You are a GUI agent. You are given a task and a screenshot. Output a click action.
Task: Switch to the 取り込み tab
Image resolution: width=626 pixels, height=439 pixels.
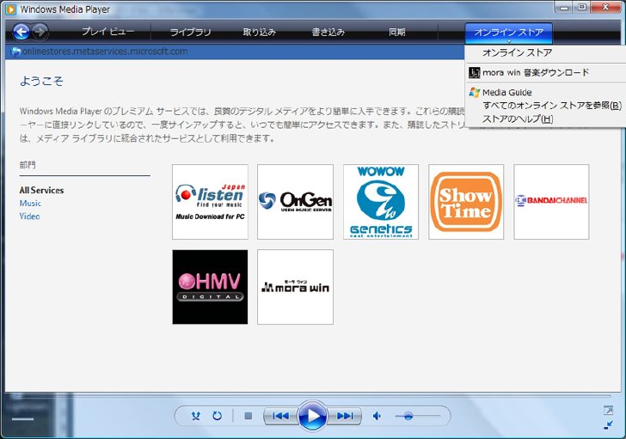(260, 32)
